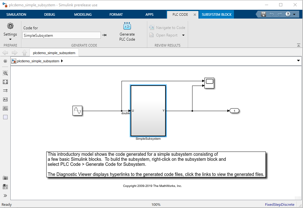Switch to the MODELING tab
Viewport: 303px width, 208px height.
pyautogui.click(x=83, y=14)
